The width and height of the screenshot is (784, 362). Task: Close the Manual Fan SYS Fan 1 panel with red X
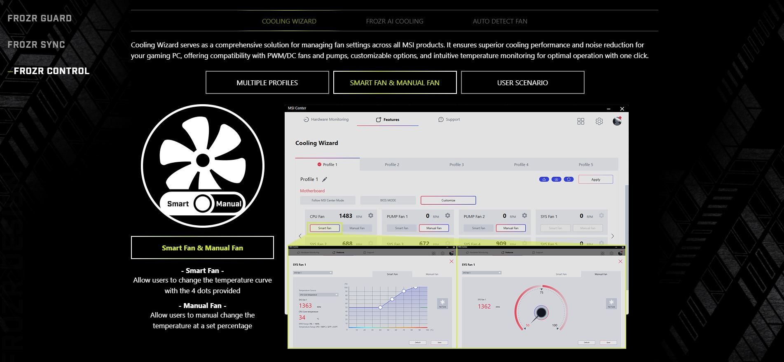coord(620,262)
